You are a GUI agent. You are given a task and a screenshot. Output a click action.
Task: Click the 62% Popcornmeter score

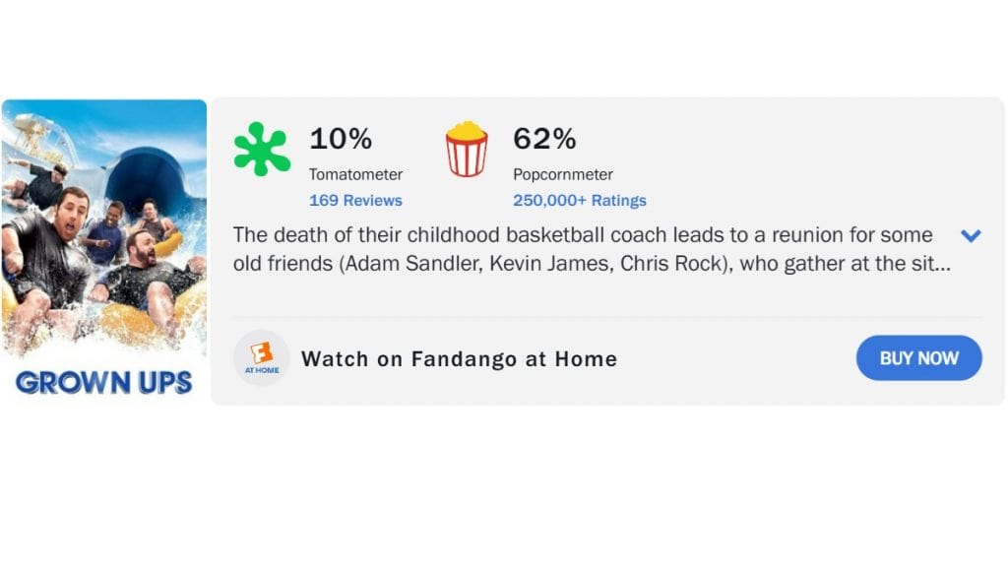(544, 140)
